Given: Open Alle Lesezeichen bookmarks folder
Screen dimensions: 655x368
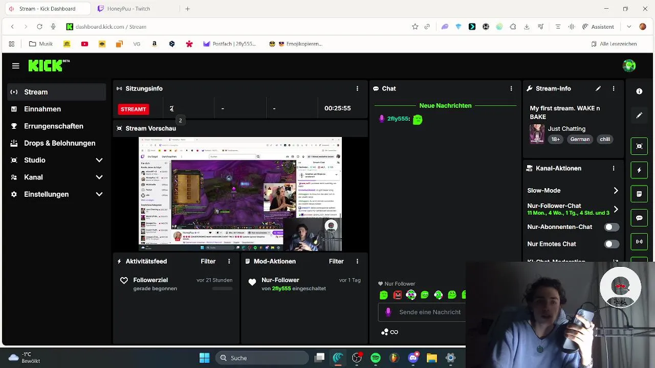Looking at the screenshot, I should [614, 44].
